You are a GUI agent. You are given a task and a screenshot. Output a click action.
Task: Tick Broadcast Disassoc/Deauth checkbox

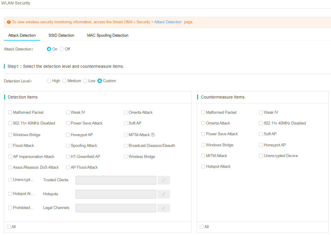click(126, 146)
